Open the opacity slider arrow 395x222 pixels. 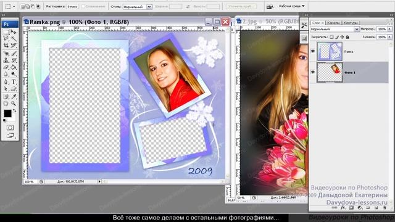click(389, 29)
